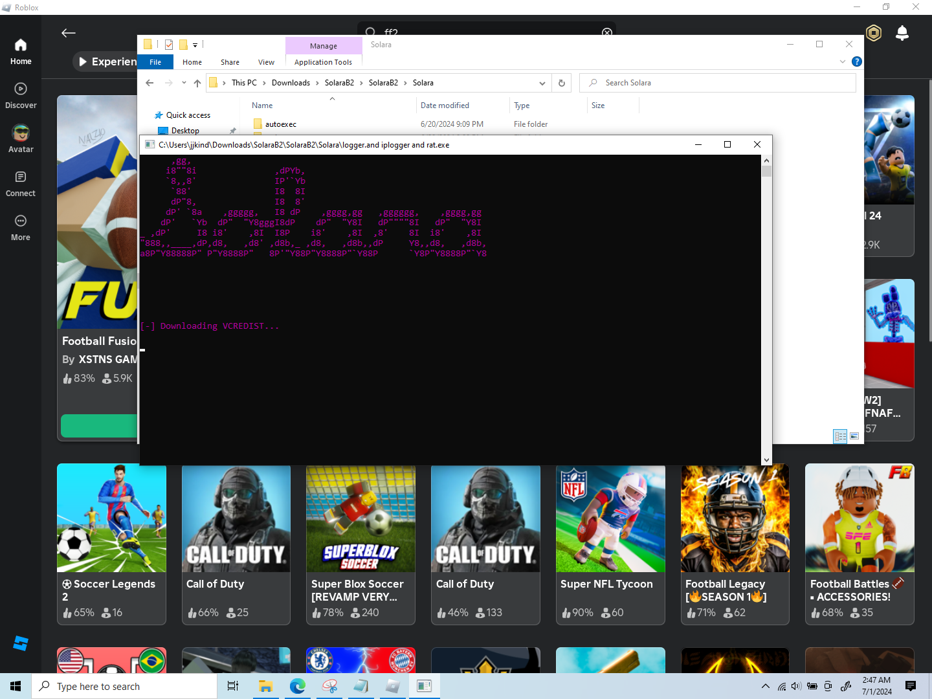Open Robux balance icon in Roblox
The height and width of the screenshot is (699, 932).
coord(874,33)
